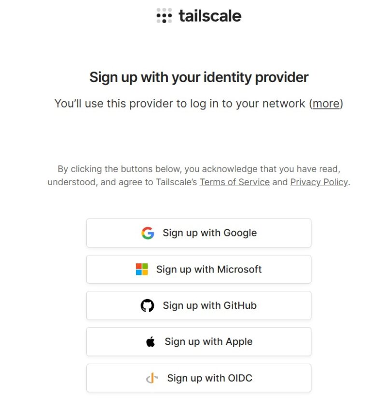Viewport: 386px width, 411px height.
Task: Click the black Apple logo icon
Action: 151,342
